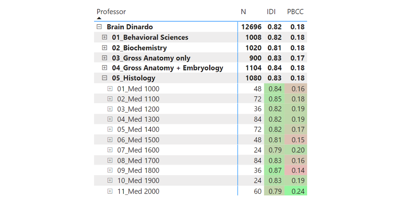Expand 03_Gross Anatomy only group
Screen dimensions: 396x200
pos(105,58)
